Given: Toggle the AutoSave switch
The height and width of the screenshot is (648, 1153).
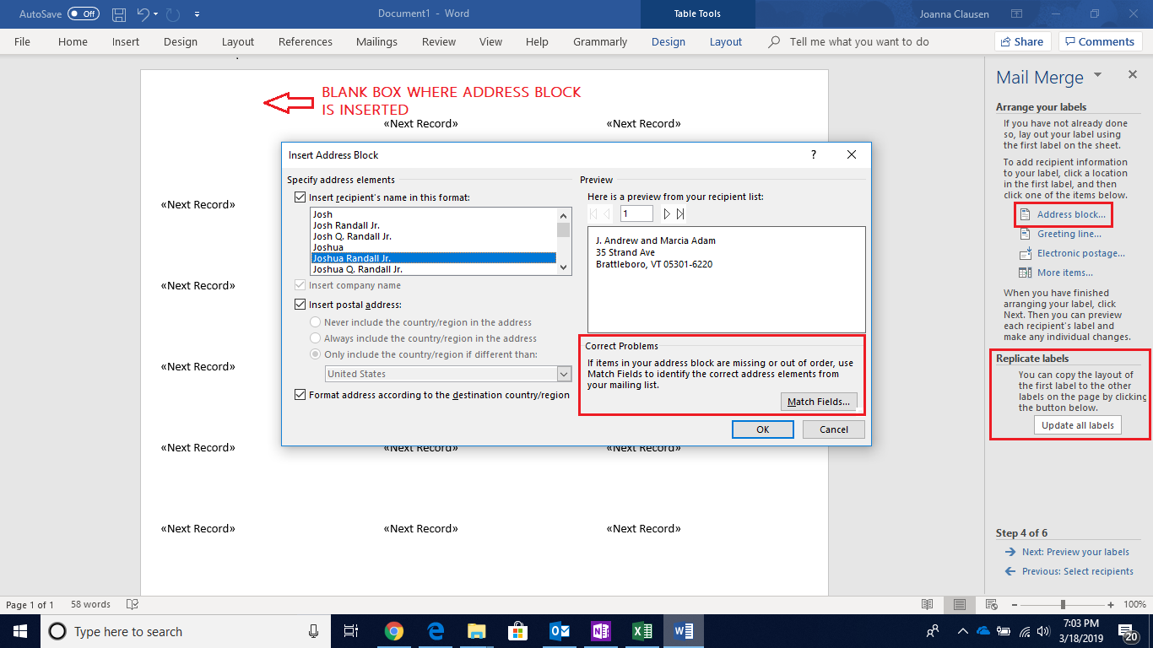Looking at the screenshot, I should 84,14.
